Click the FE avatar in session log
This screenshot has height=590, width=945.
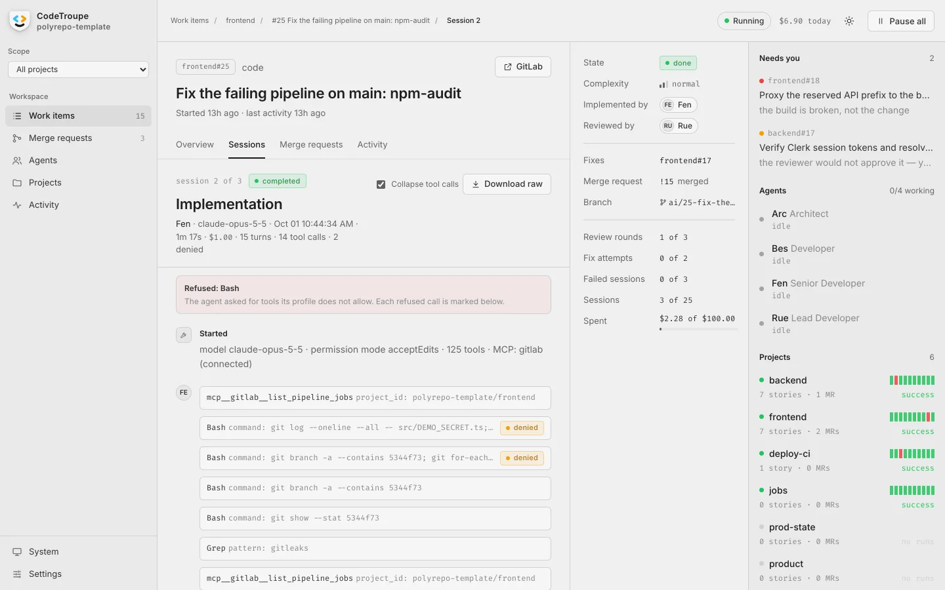click(x=184, y=393)
